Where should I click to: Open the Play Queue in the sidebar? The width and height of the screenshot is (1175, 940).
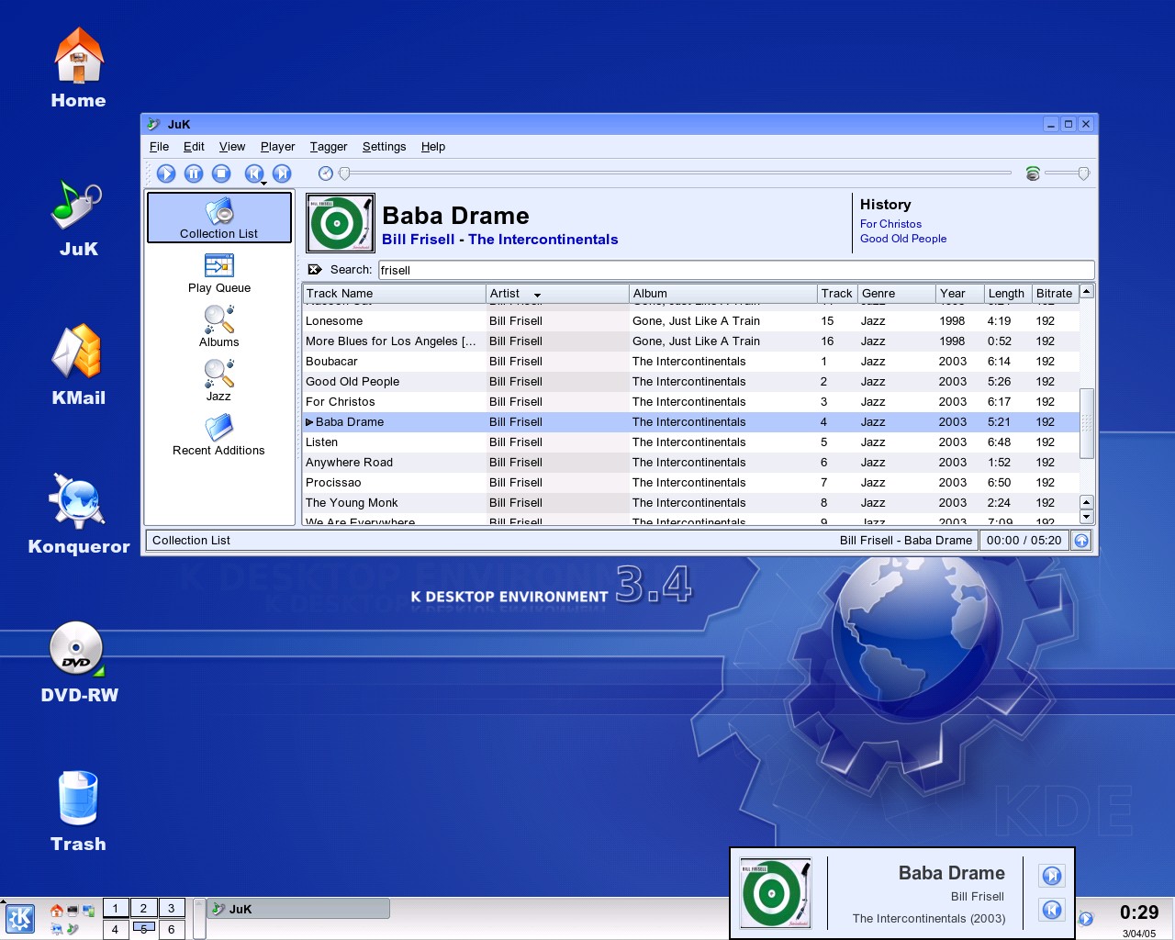tap(218, 274)
